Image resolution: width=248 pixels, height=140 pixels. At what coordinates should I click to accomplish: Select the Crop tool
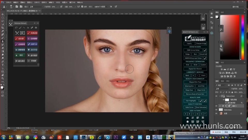tap(3, 28)
